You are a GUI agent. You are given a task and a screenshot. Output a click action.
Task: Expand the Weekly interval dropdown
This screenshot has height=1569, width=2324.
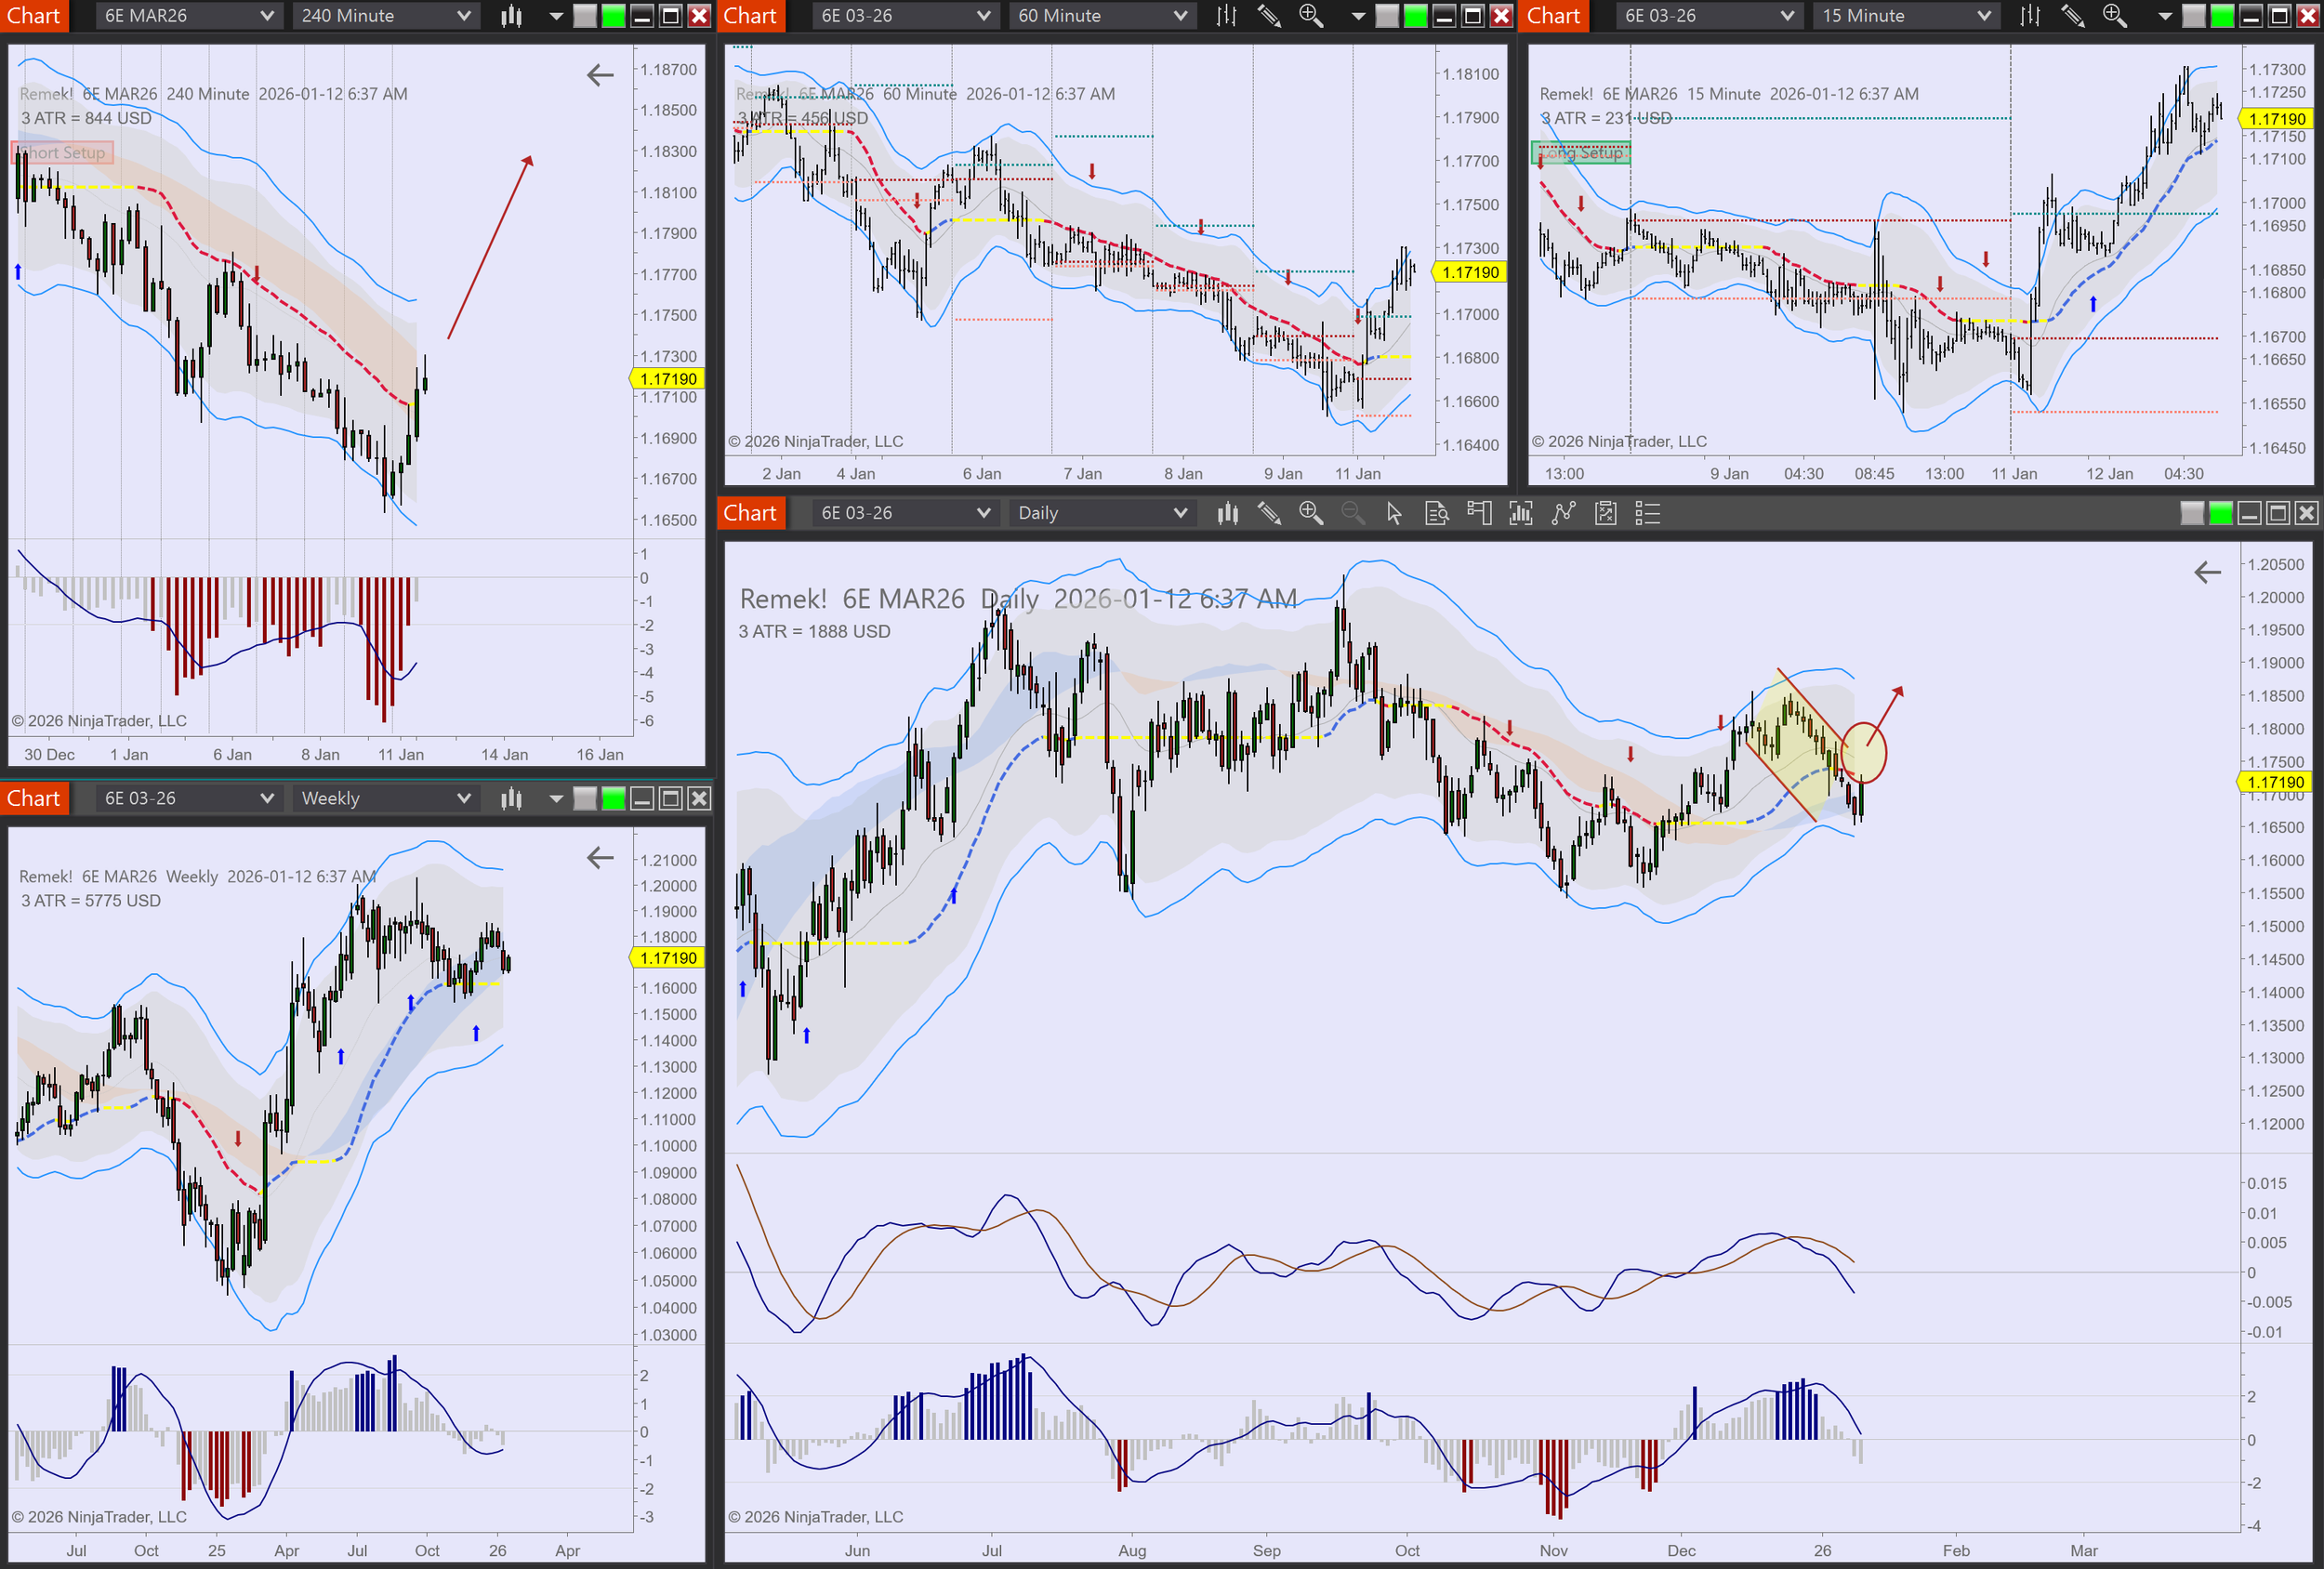click(463, 798)
